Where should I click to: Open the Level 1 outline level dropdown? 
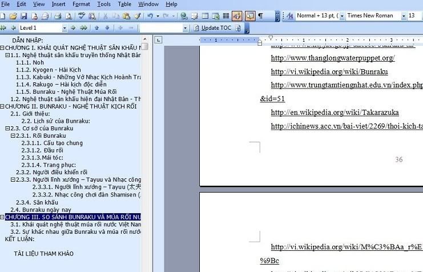click(65, 27)
